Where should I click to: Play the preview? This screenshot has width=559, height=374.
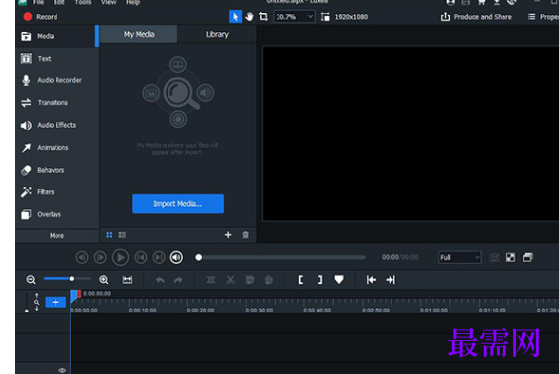tap(121, 257)
